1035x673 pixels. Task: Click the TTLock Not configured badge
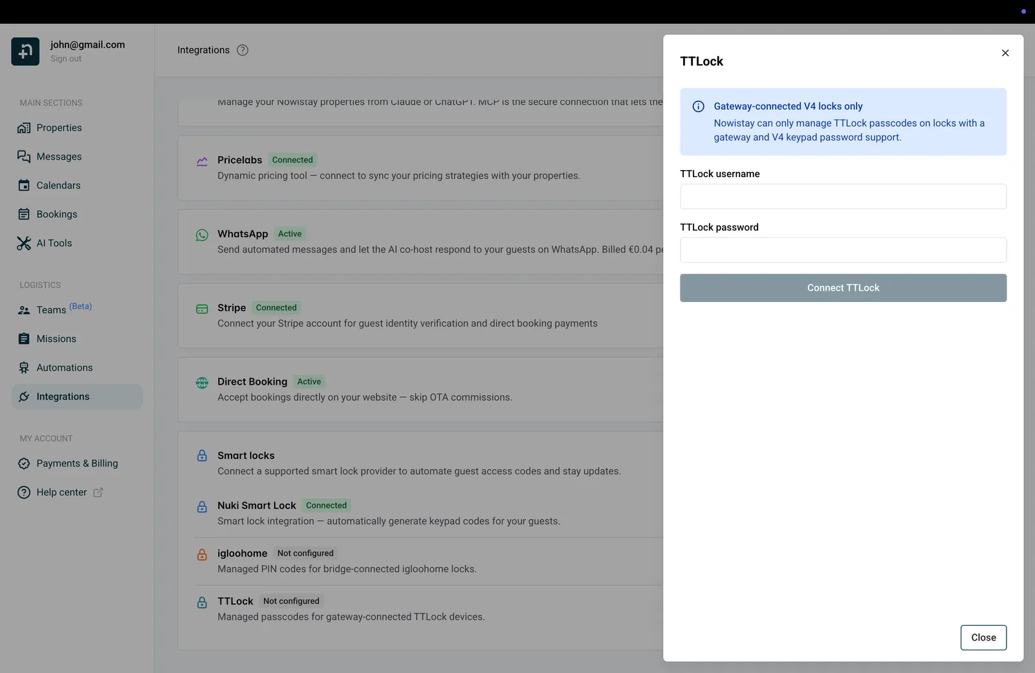(x=291, y=601)
